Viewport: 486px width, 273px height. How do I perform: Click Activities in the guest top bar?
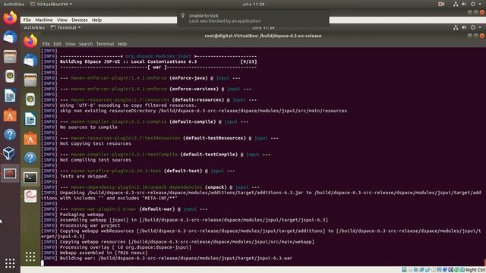pyautogui.click(x=34, y=27)
